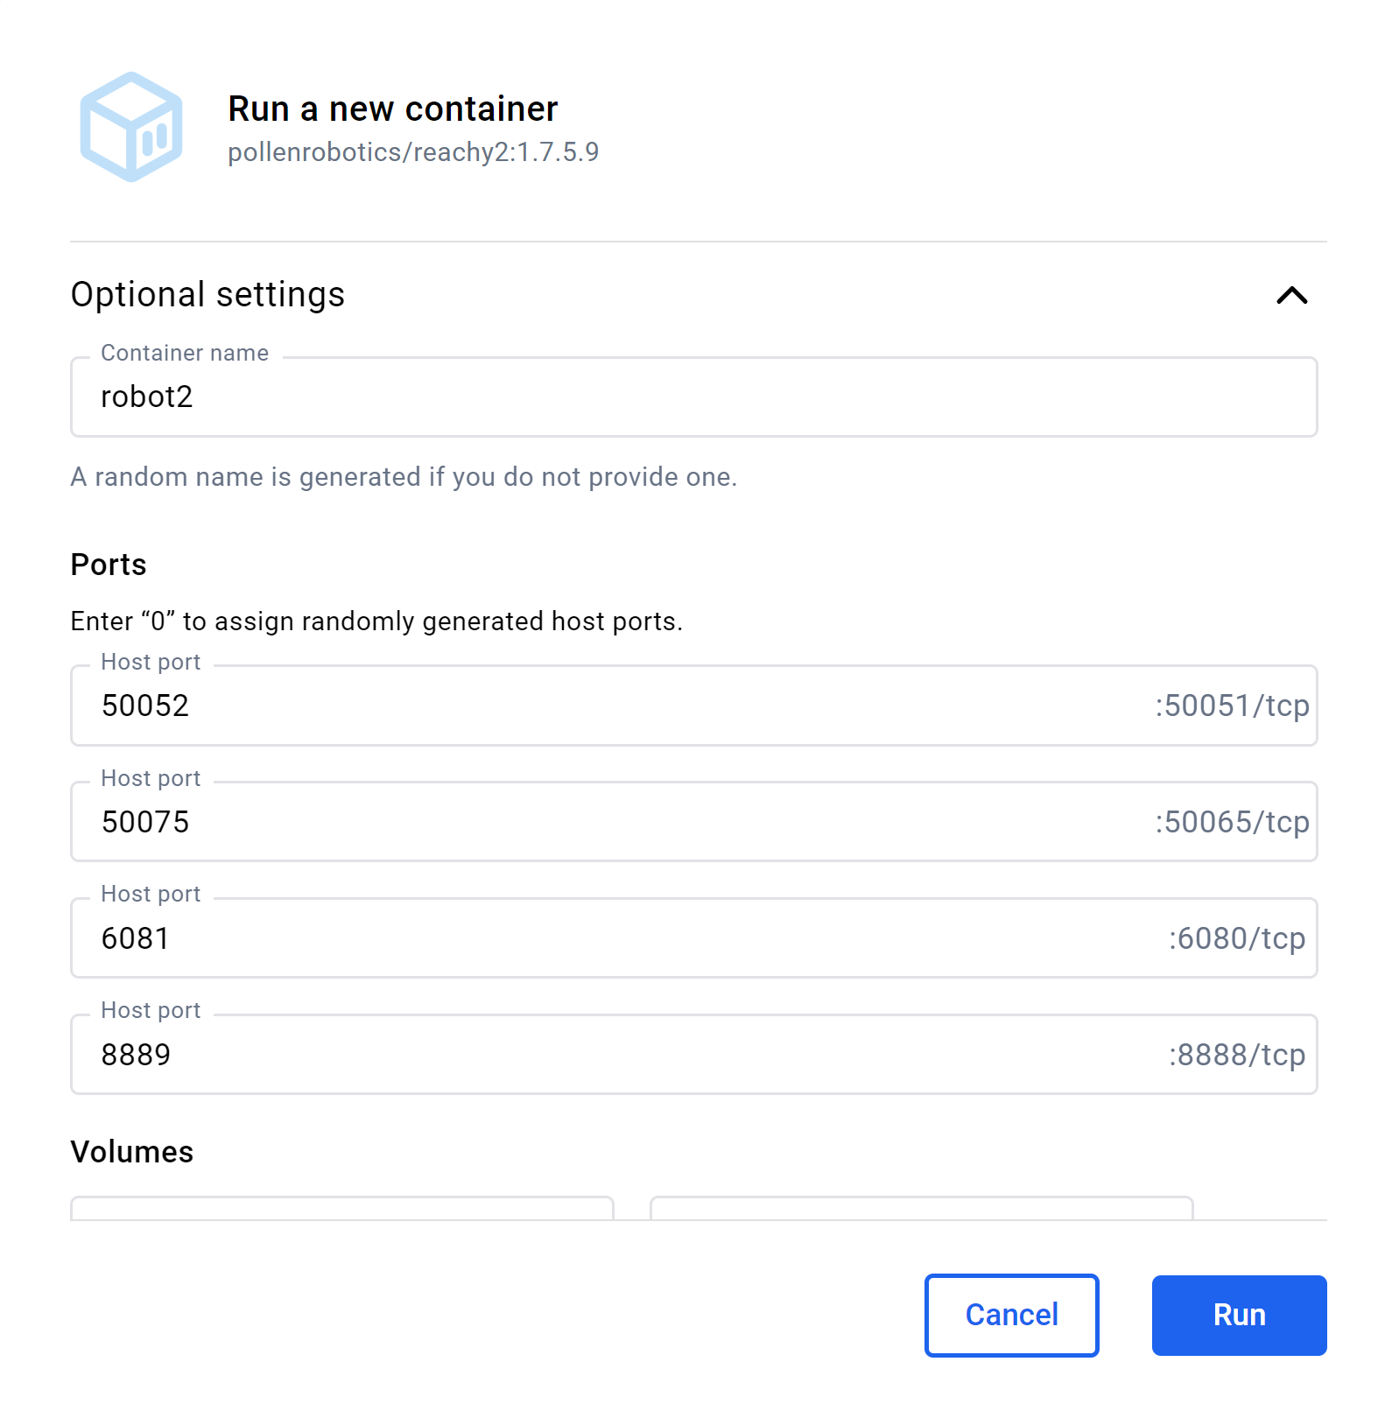Screen dimensions: 1392x1418
Task: Collapse Optional settings with the chevron
Action: [x=1291, y=296]
